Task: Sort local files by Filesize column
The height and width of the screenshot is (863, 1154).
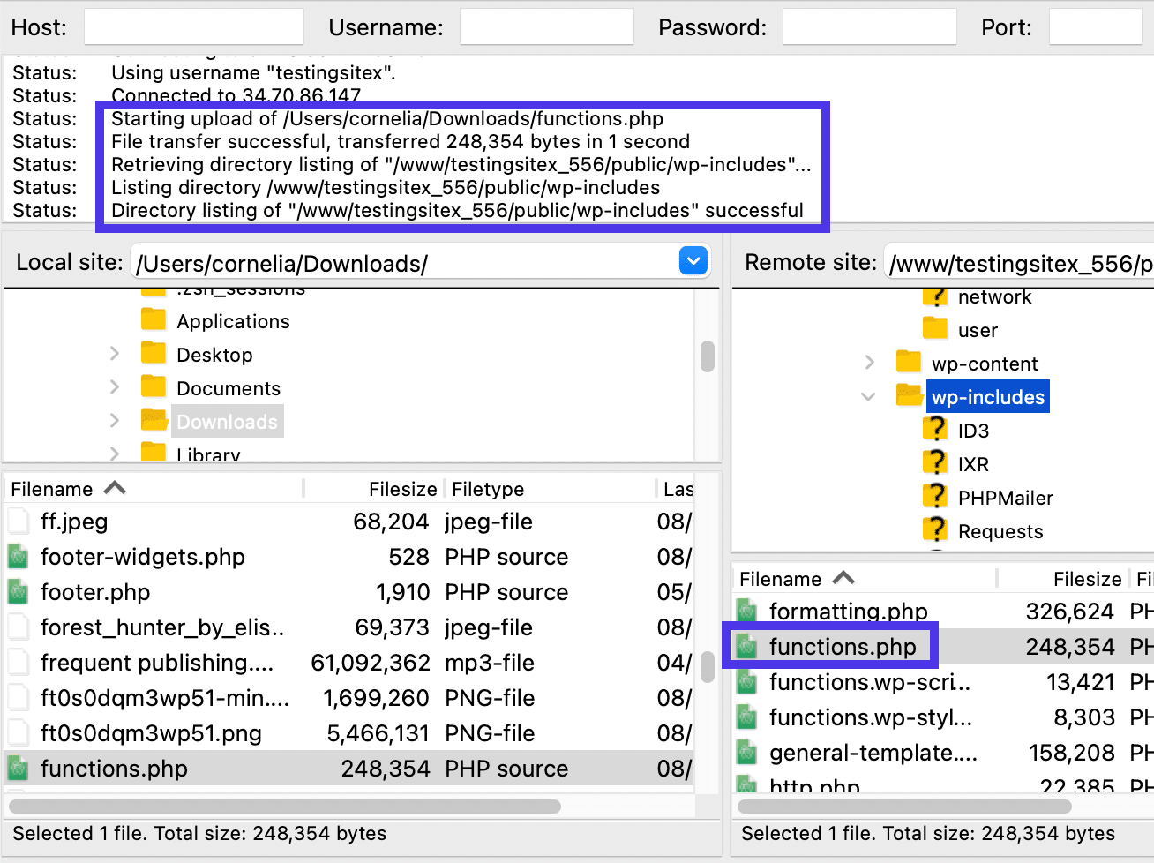Action: pos(402,489)
